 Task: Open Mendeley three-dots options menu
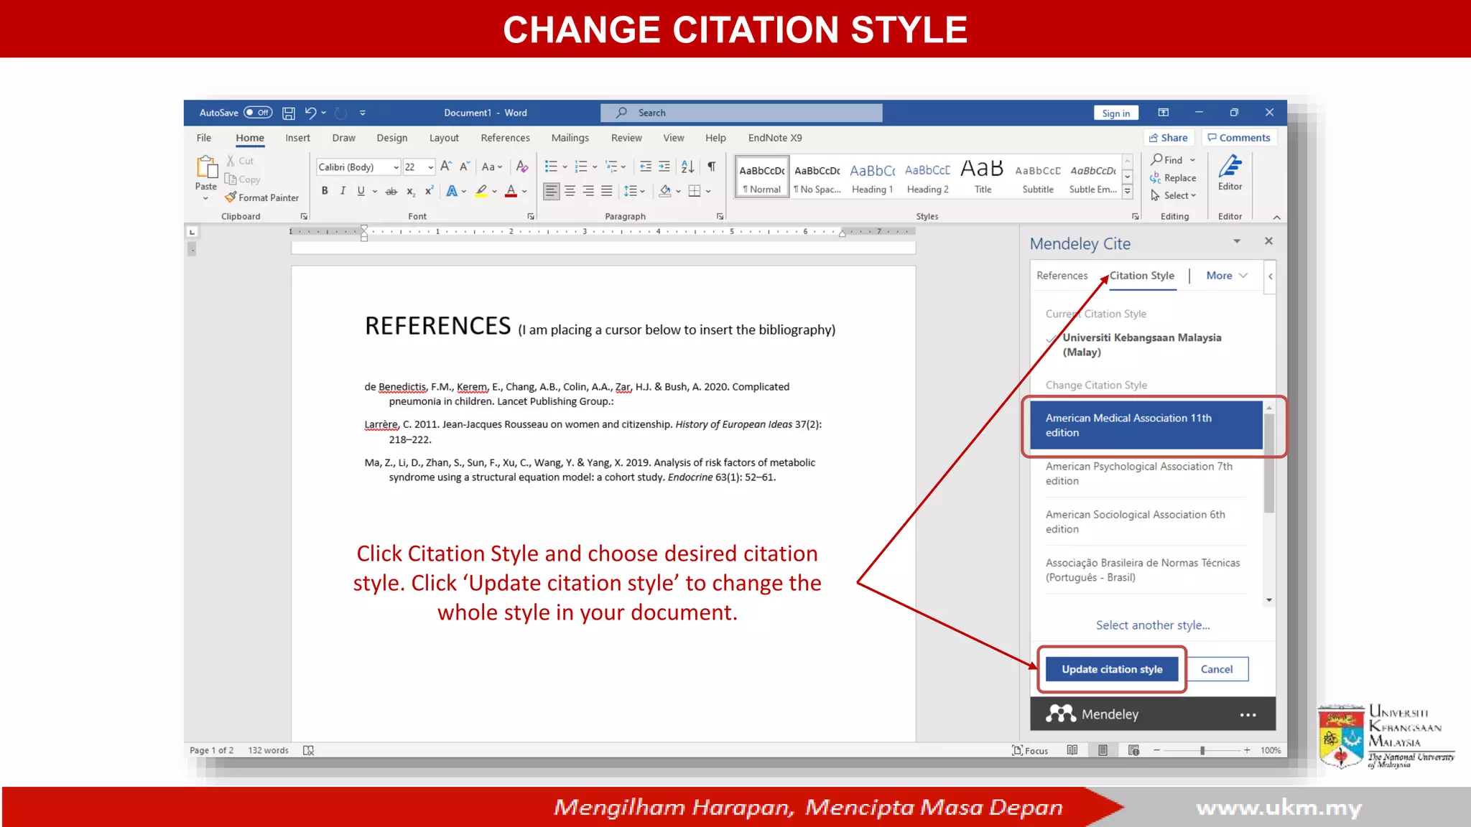[1248, 715]
